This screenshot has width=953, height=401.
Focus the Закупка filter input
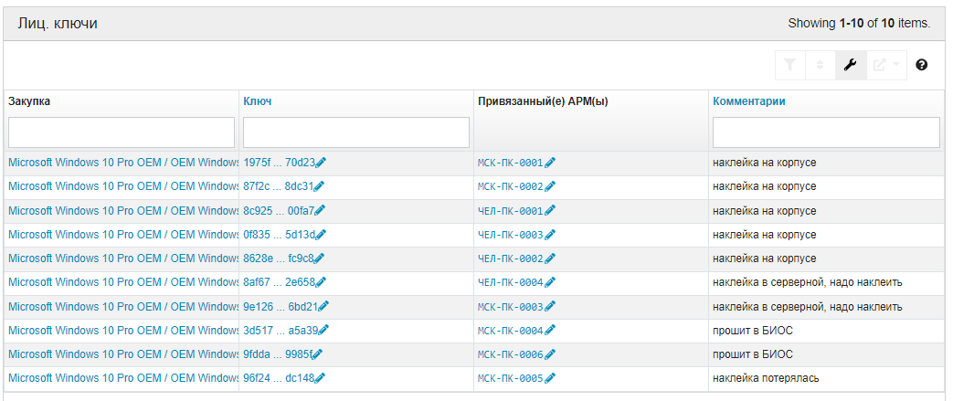click(122, 132)
